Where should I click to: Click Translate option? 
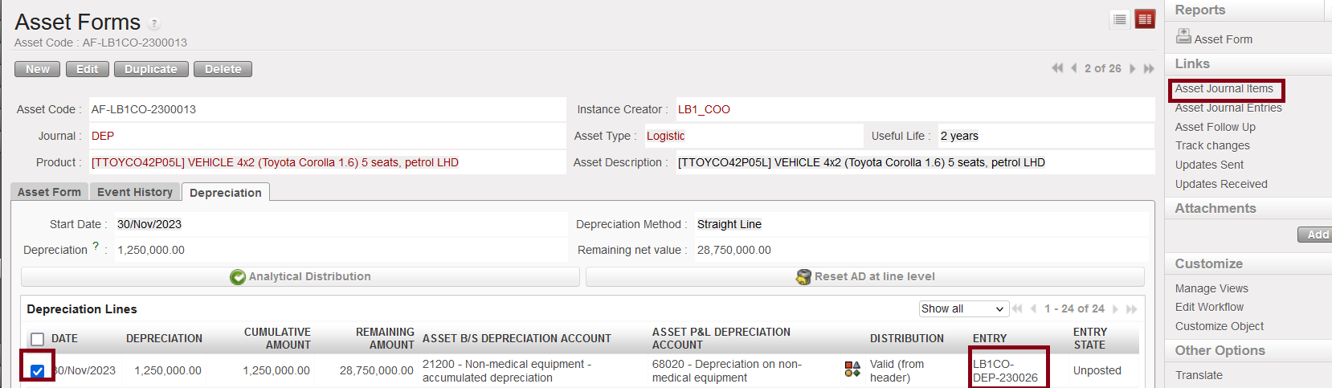point(1199,375)
